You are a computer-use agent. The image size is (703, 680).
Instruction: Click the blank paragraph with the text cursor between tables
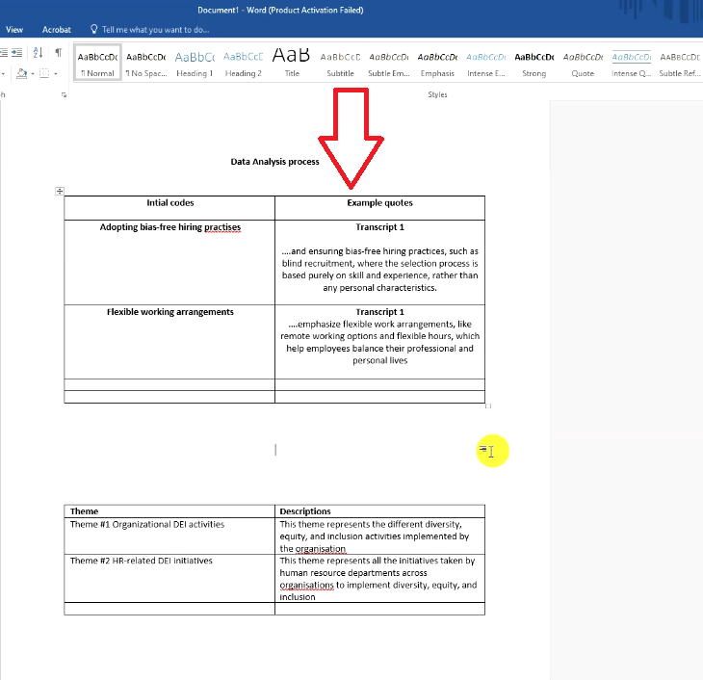click(x=275, y=450)
